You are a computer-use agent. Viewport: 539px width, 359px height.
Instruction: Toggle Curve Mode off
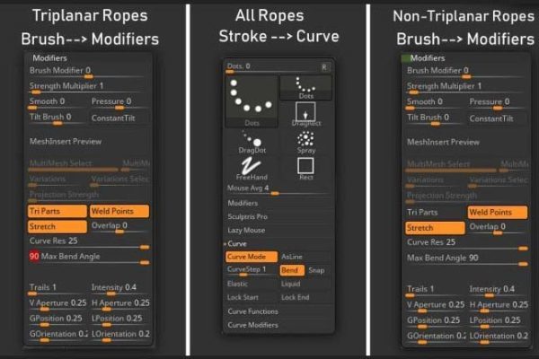pos(252,257)
